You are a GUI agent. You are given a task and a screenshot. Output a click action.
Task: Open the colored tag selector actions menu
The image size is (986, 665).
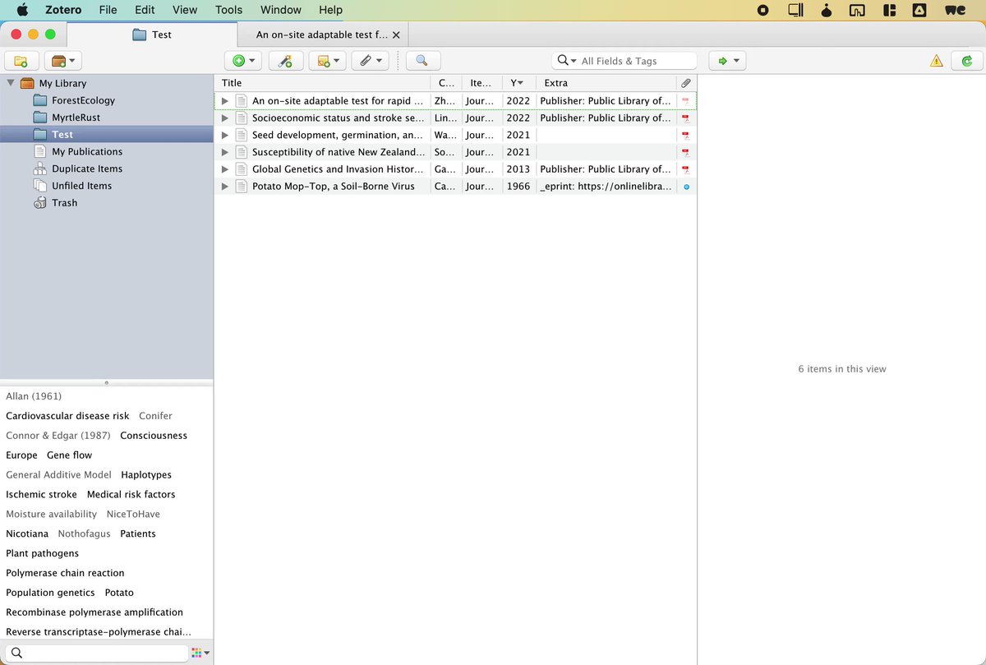tap(200, 653)
